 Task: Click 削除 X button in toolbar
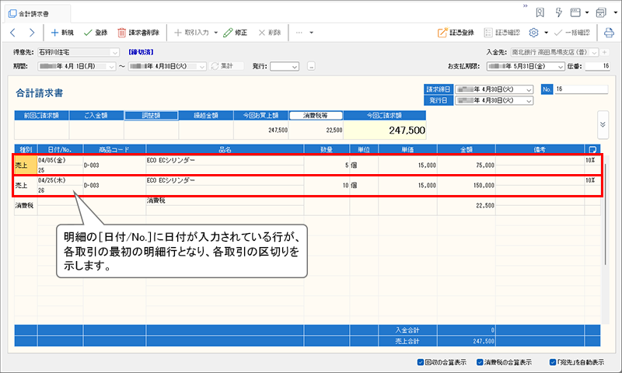click(270, 33)
